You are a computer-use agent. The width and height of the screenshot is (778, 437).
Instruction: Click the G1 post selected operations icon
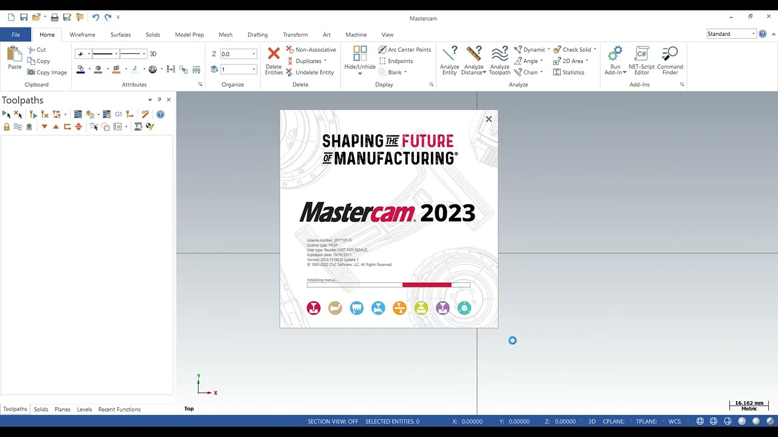point(119,114)
